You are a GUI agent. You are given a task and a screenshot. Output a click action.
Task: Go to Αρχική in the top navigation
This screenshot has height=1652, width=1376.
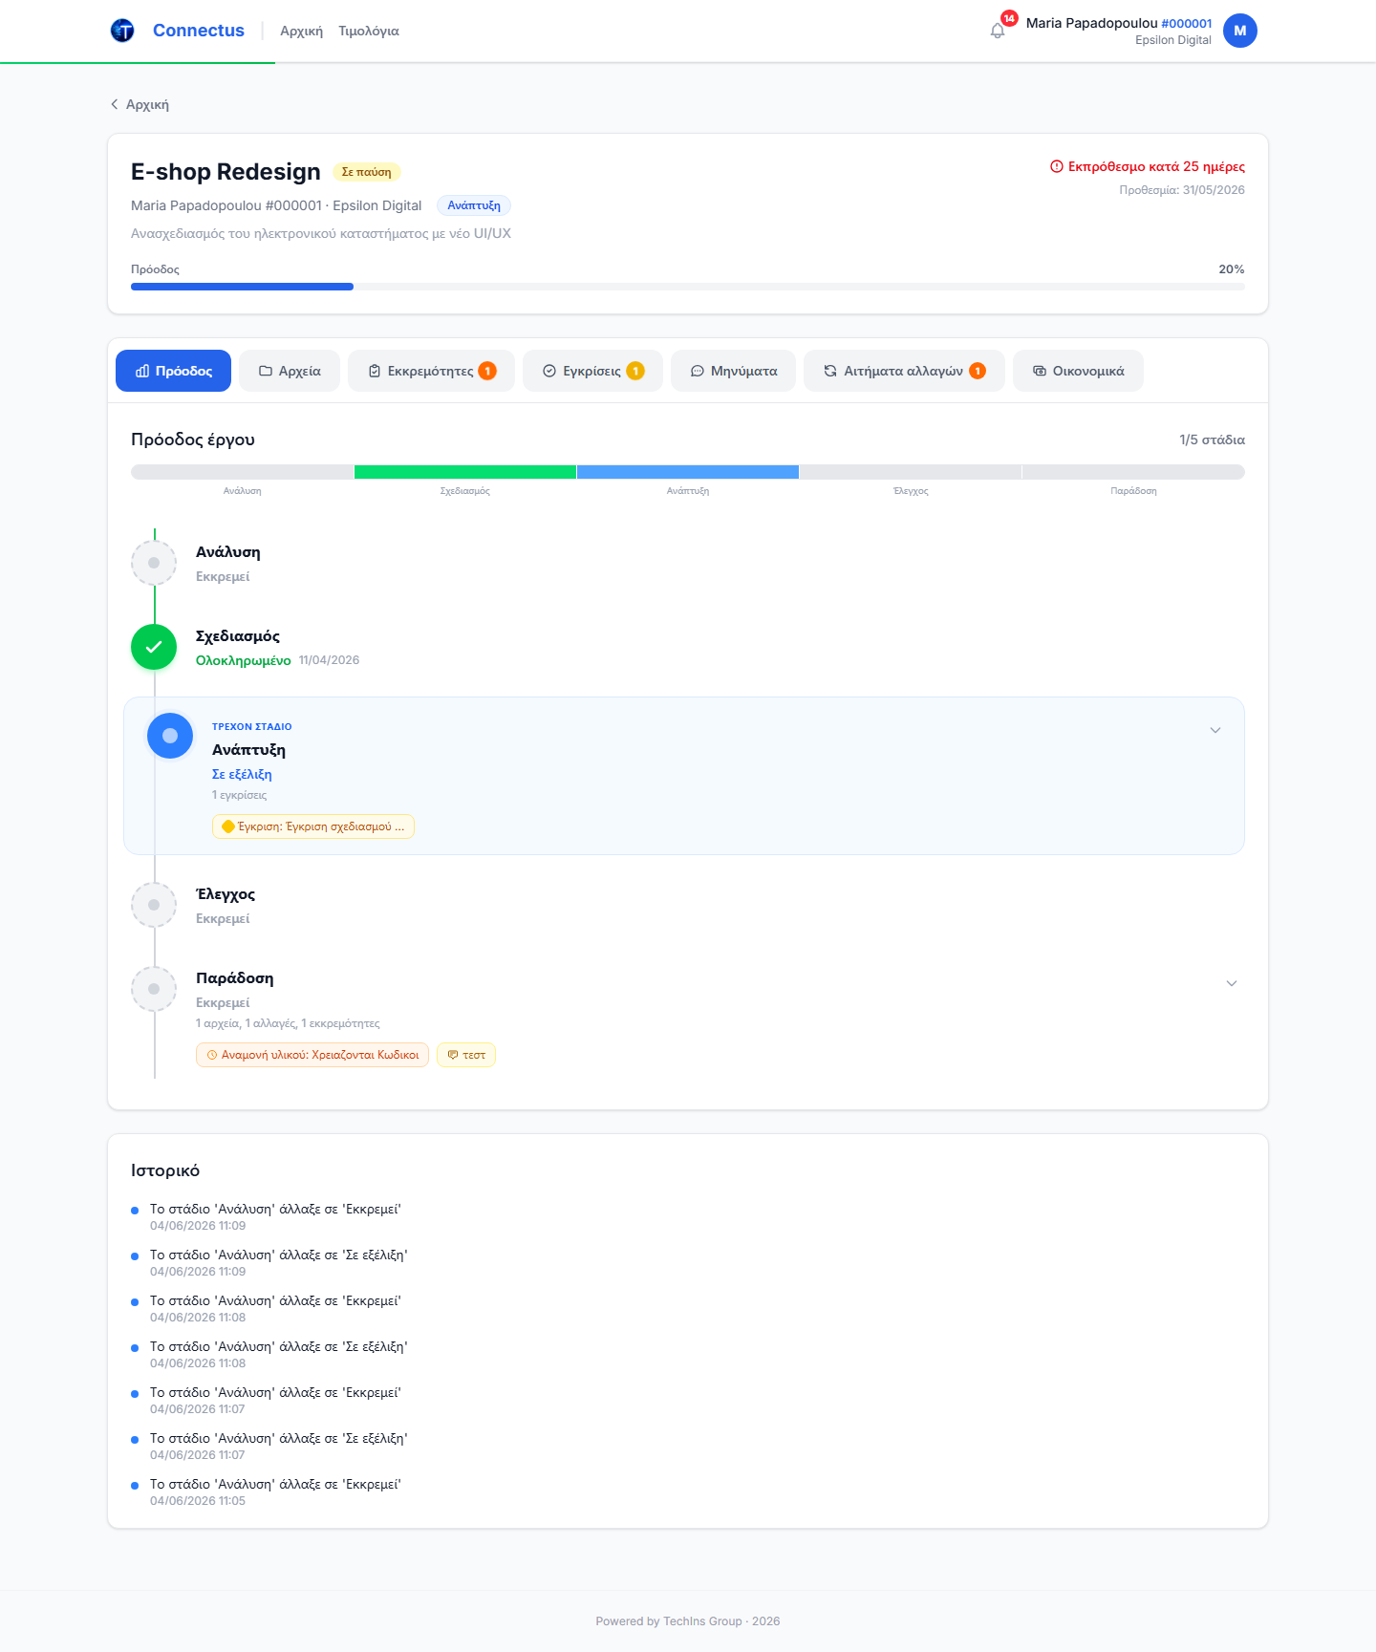tap(301, 31)
